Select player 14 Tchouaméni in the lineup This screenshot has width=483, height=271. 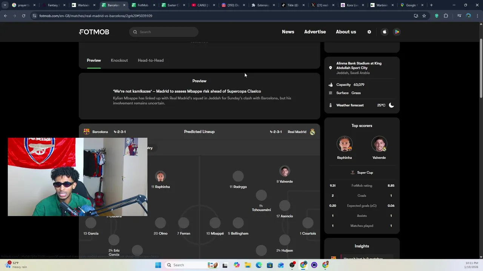[261, 201]
